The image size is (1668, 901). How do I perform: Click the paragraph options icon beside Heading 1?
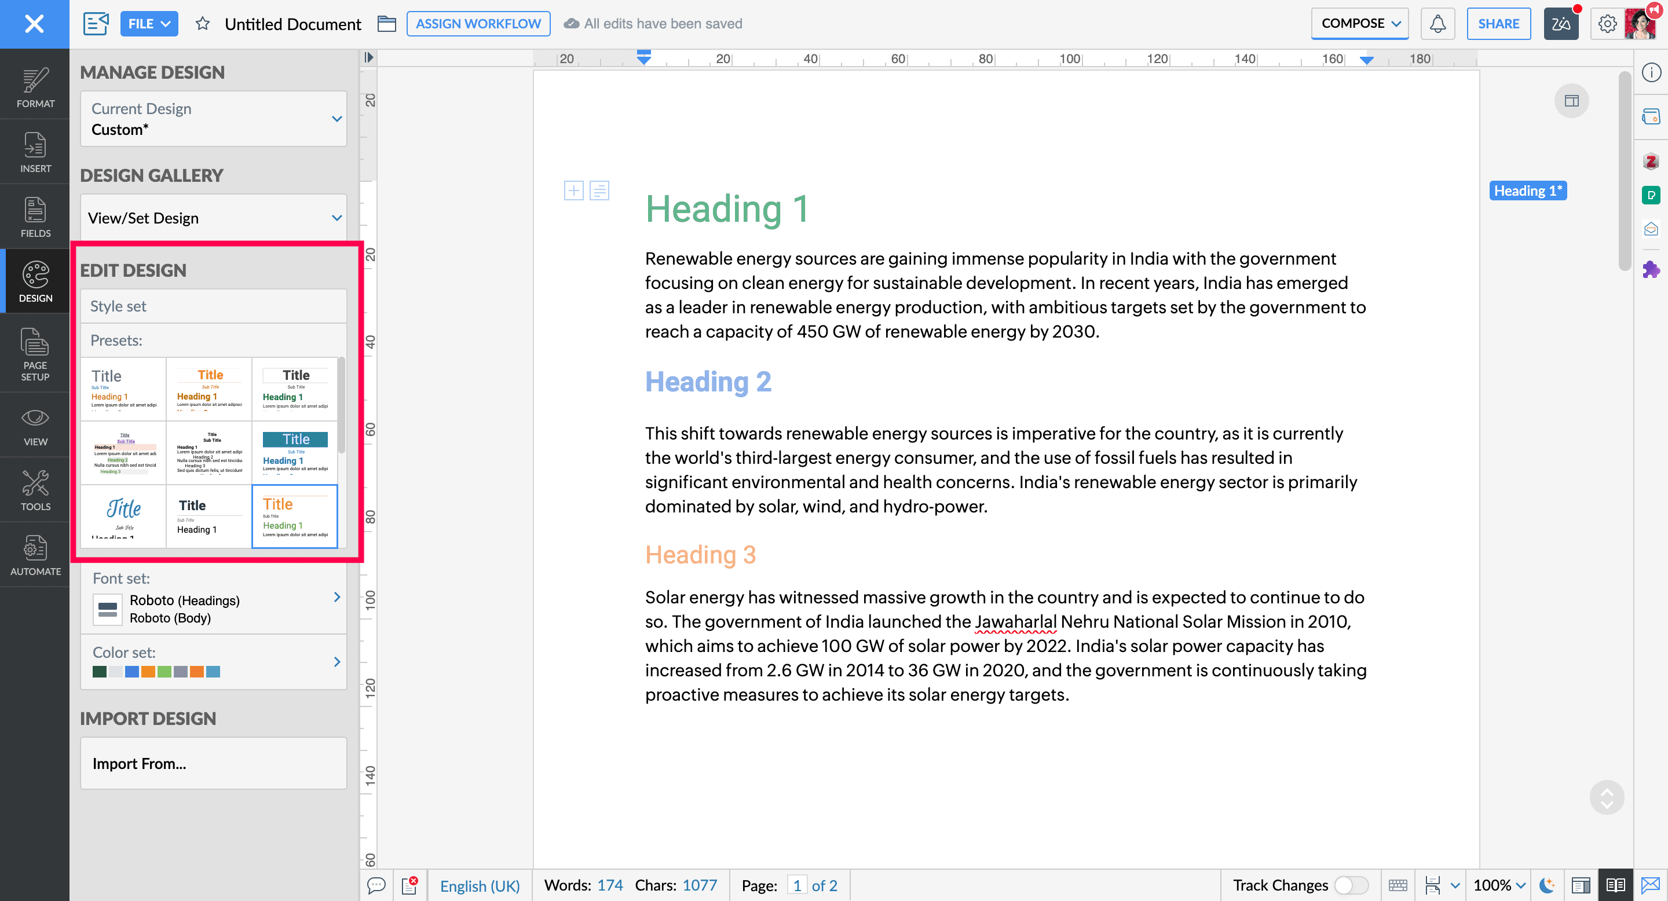coord(599,191)
